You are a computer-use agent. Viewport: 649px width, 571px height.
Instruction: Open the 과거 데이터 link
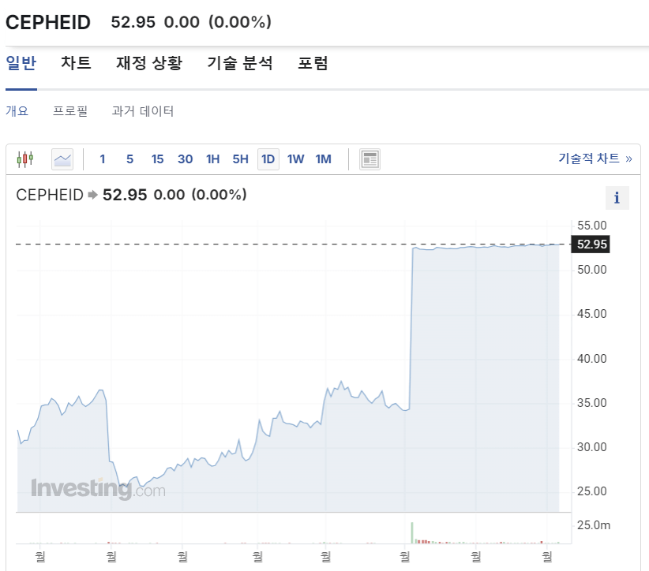point(142,110)
